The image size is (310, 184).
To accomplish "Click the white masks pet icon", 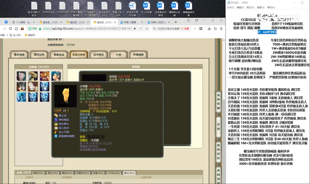I will pos(33,86).
